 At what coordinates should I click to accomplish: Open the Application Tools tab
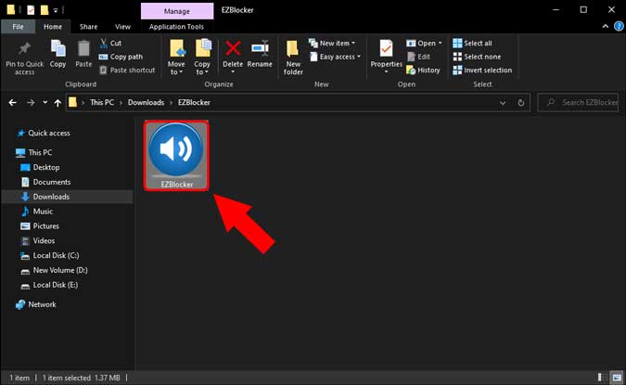coord(176,27)
